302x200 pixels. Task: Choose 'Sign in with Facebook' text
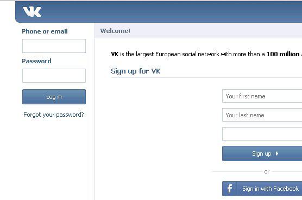click(270, 189)
